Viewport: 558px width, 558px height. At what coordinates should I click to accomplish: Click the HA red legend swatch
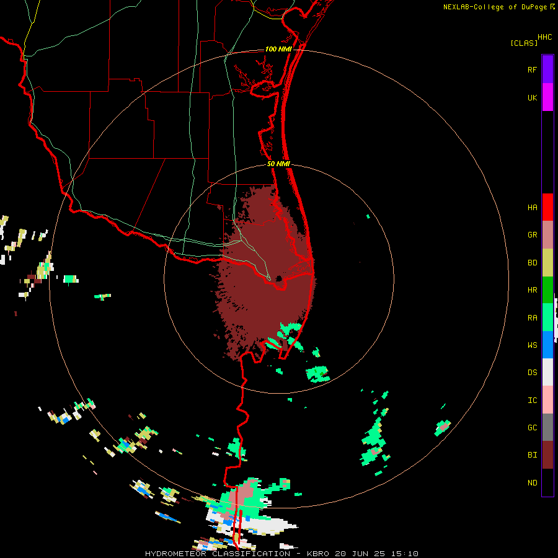[547, 207]
